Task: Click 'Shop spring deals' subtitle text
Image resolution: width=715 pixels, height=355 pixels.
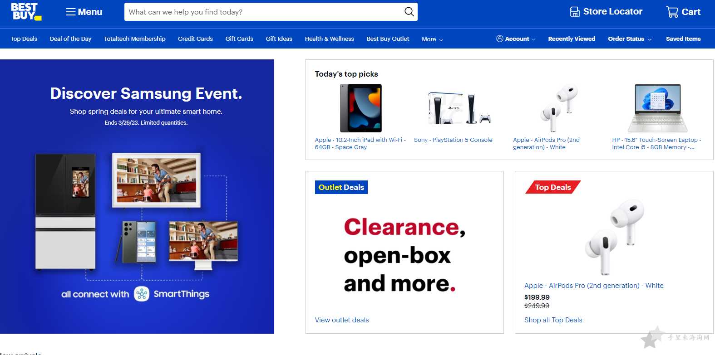Action: click(146, 112)
